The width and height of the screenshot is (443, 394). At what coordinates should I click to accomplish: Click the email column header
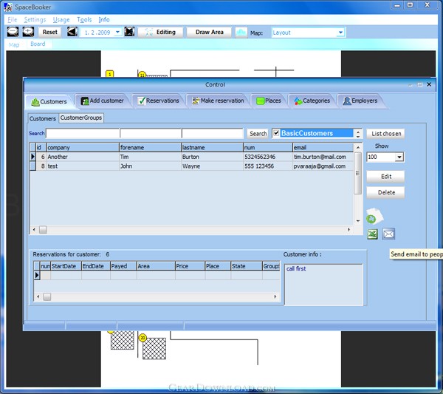click(323, 147)
